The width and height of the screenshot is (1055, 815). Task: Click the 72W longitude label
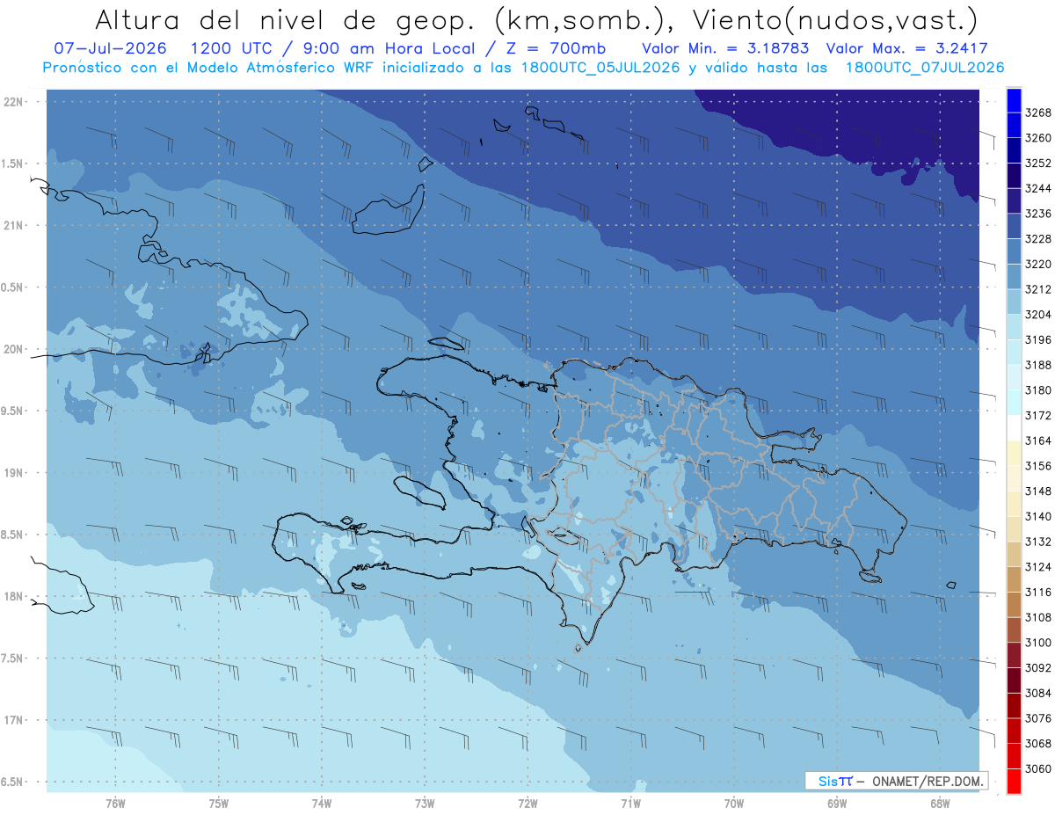point(527,804)
